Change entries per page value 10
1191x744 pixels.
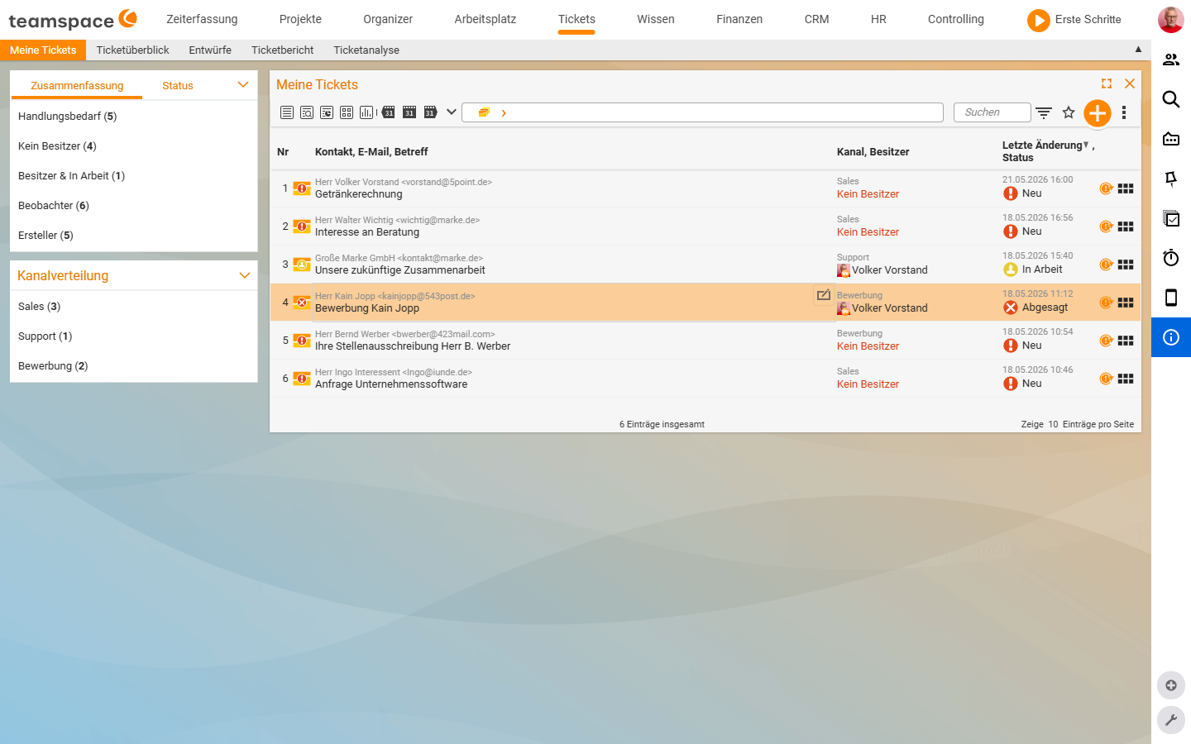pyautogui.click(x=1053, y=424)
